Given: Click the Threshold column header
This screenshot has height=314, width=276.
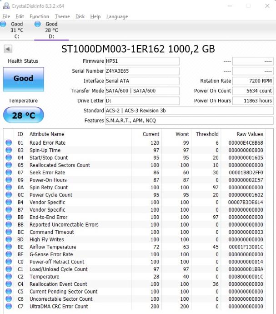Looking at the screenshot, I should (206, 134).
